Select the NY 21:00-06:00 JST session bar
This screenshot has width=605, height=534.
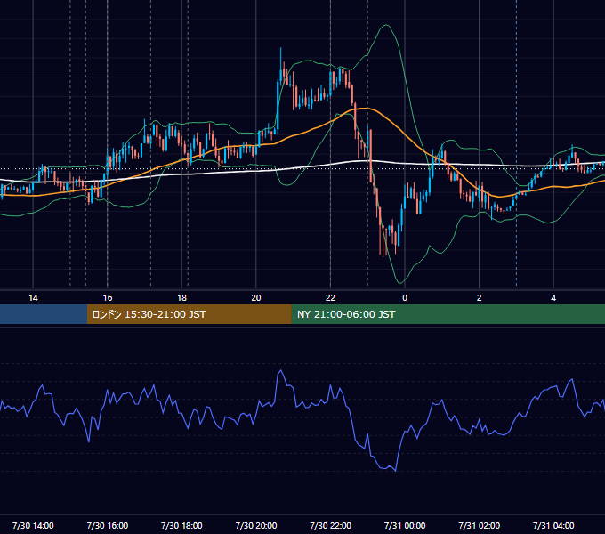[448, 314]
